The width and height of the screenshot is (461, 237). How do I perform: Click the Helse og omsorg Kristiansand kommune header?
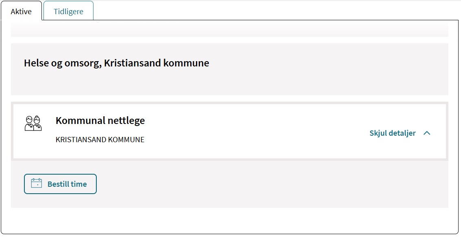click(116, 63)
